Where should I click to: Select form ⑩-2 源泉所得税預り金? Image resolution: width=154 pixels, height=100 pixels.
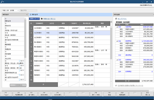click(14, 72)
